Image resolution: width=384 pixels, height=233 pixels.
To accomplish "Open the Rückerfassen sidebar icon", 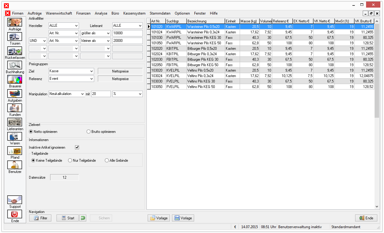I will click(15, 51).
